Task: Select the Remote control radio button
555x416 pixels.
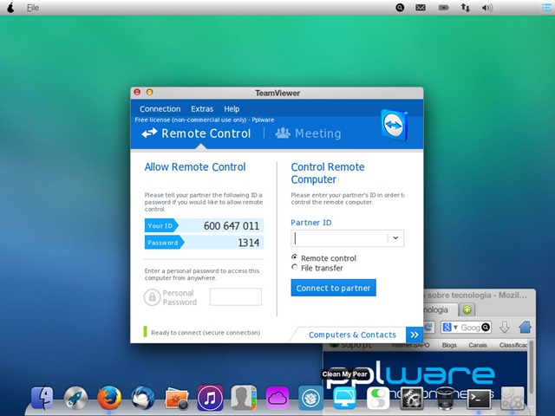Action: point(294,257)
